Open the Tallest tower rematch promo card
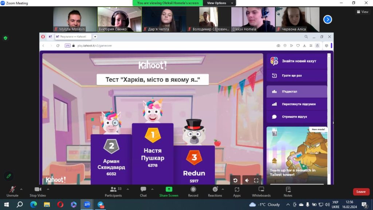 coord(297,155)
